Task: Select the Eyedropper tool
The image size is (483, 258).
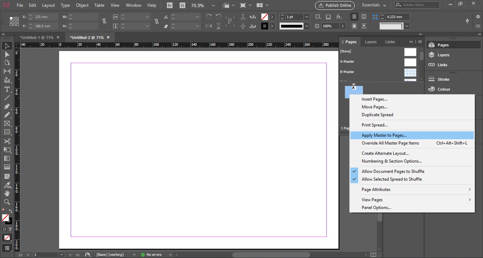Action: tap(7, 185)
